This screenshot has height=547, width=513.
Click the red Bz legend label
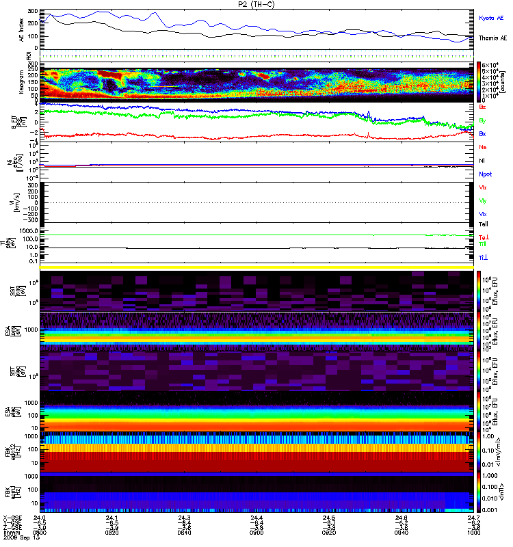[x=482, y=107]
